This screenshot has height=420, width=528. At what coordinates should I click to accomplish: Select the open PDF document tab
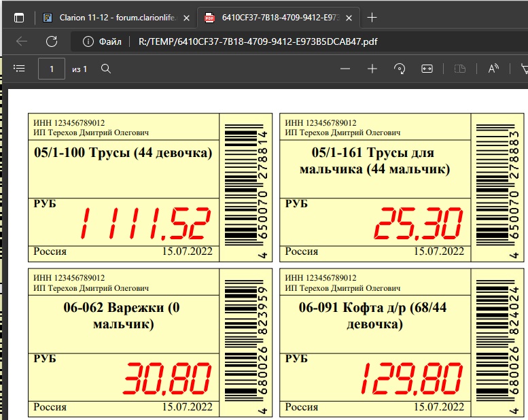pyautogui.click(x=279, y=17)
